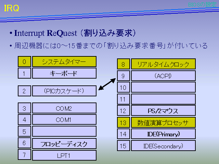The image size is (219, 164).
Task: Select the IDE(Secondary) box
Action: [163, 146]
